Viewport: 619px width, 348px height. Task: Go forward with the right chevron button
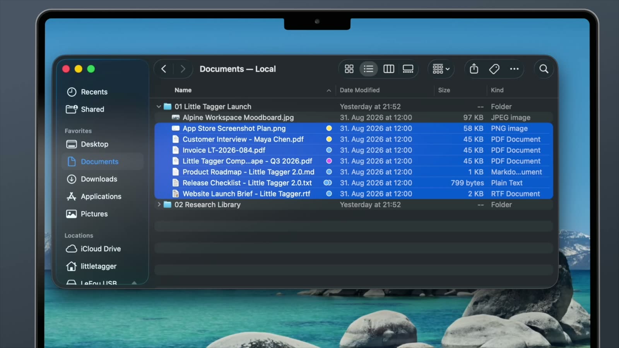click(x=183, y=69)
